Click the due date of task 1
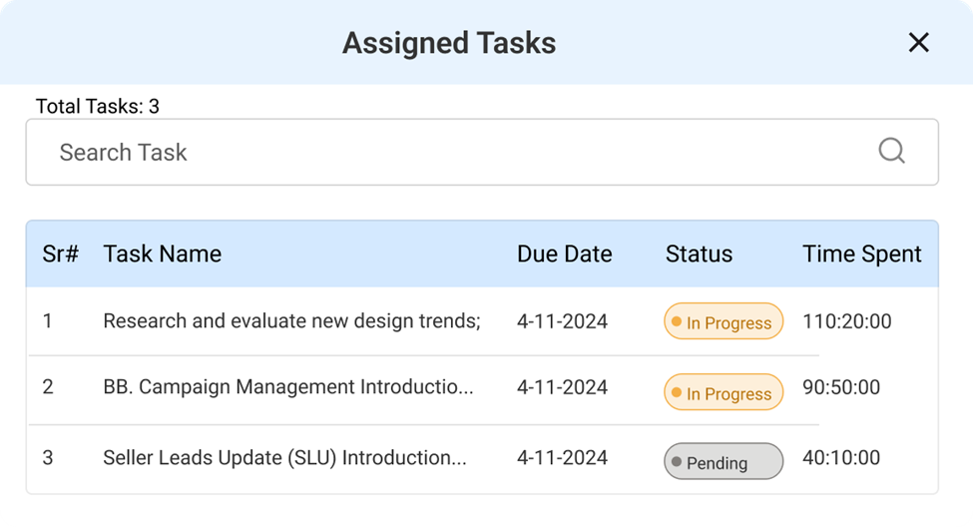Screen dimensions: 973x527 point(562,321)
